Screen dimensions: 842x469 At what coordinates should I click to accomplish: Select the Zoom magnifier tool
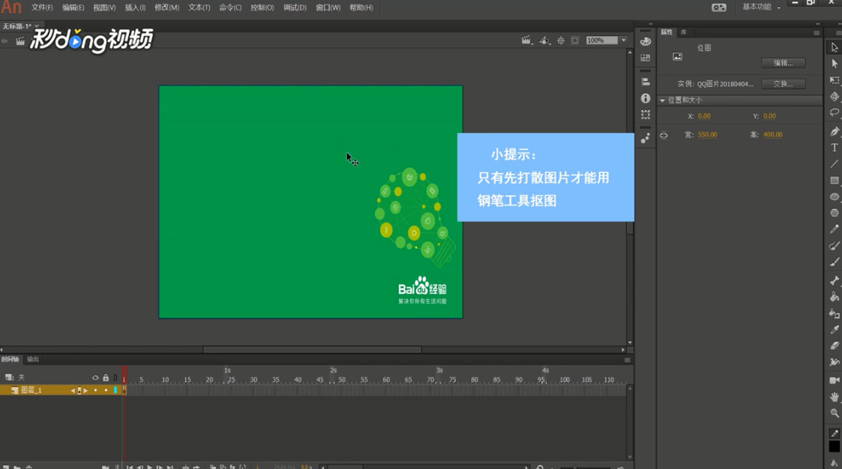834,414
